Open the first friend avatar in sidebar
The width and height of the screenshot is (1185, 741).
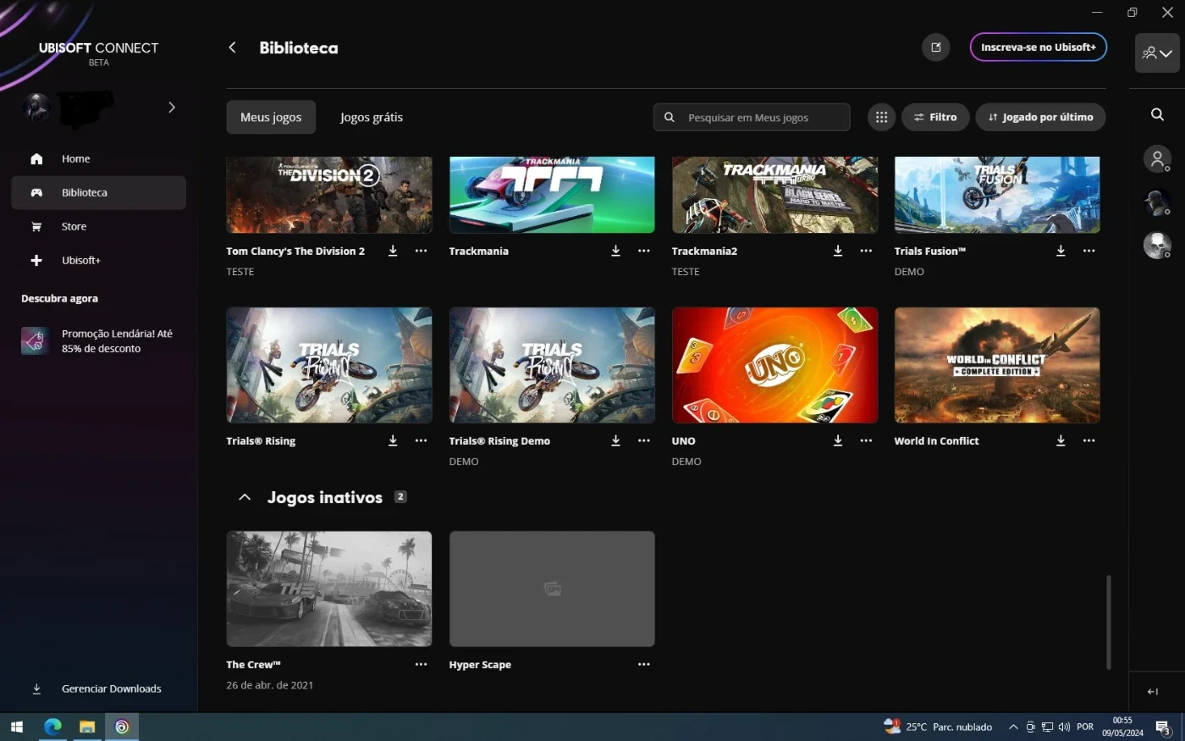[1157, 158]
